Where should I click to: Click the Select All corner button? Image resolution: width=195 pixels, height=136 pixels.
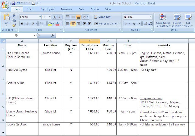pyautogui.click(x=3, y=41)
